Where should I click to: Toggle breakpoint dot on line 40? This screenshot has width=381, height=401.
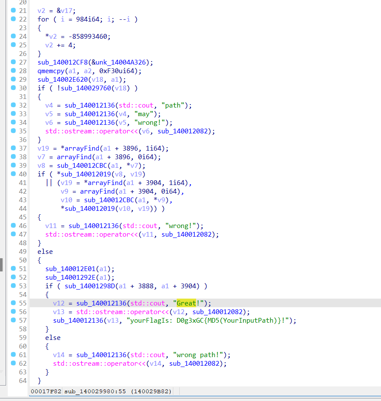click(x=13, y=174)
